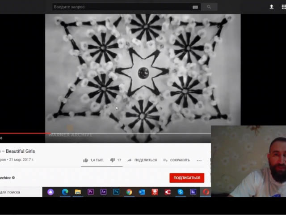Open Google Chrome from taskbar

point(129,192)
